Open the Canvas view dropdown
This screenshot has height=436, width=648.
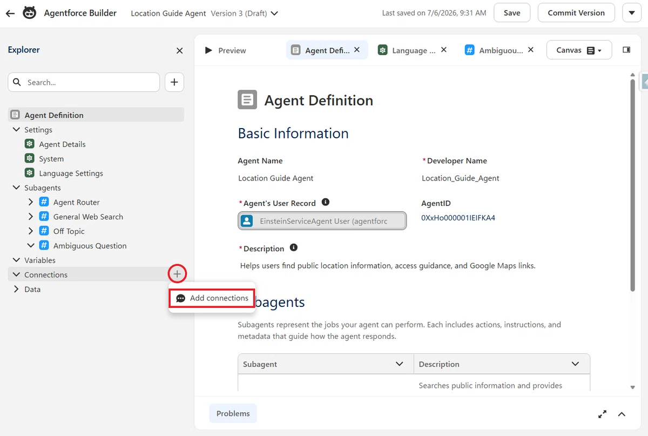coord(579,50)
